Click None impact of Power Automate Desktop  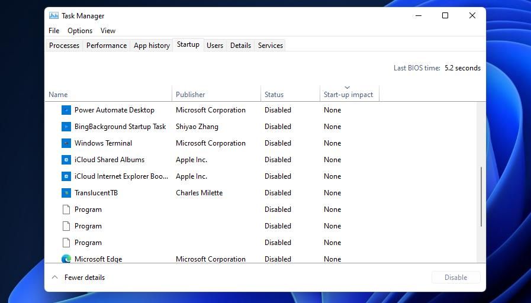[332, 110]
